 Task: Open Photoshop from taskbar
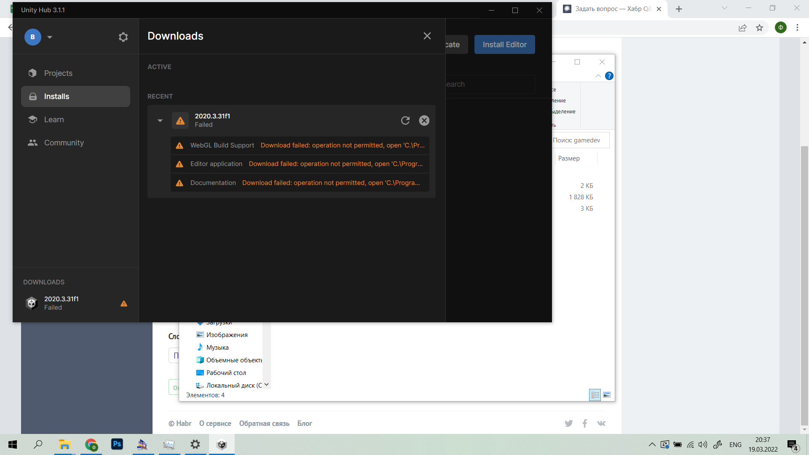(x=117, y=444)
